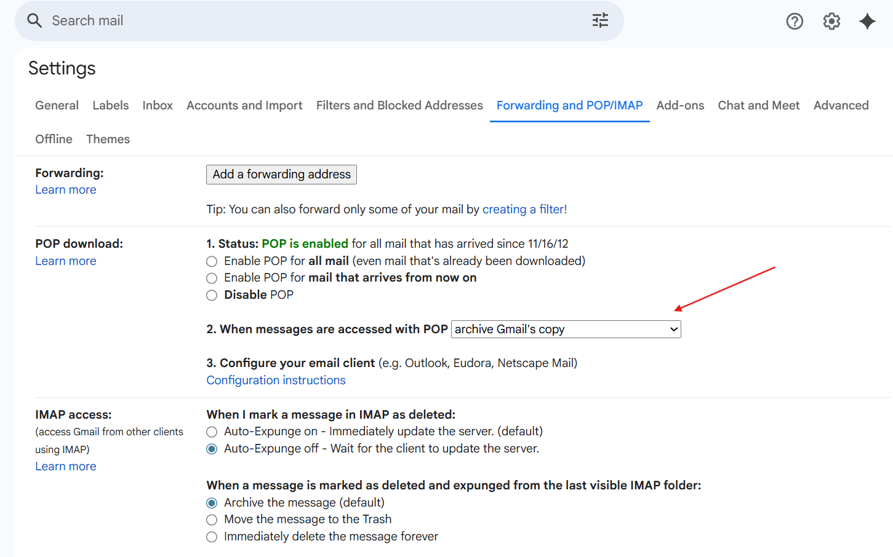Select Auto-Expunge on radio button
The image size is (893, 557).
point(212,432)
